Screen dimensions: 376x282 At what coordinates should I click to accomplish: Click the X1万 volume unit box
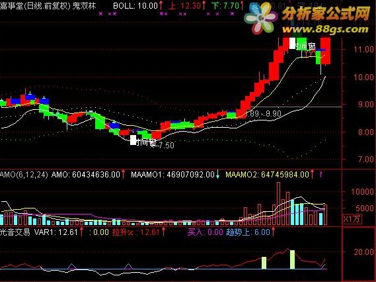click(352, 219)
